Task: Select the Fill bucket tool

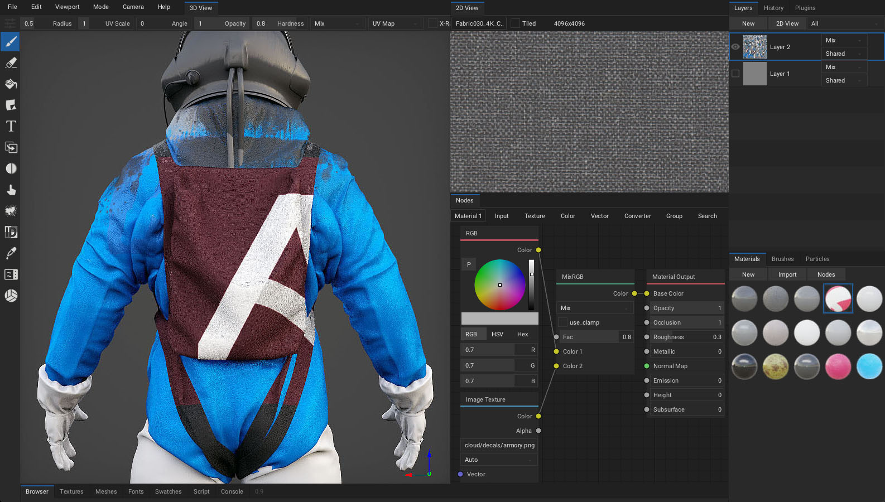Action: 11,84
